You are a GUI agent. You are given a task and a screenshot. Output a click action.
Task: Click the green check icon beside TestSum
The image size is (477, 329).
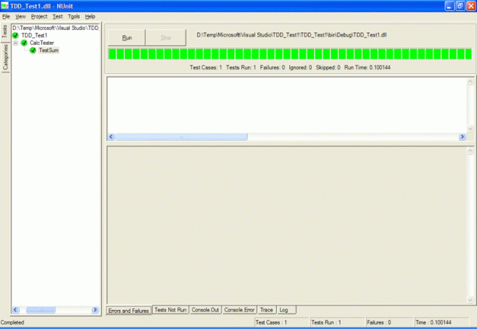pyautogui.click(x=33, y=51)
